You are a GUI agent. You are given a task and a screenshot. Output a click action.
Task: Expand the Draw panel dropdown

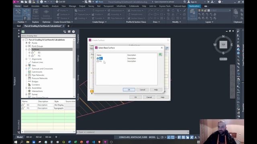156,22
